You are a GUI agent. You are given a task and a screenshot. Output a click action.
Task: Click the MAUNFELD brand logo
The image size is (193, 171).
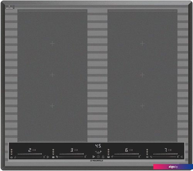coord(96,161)
